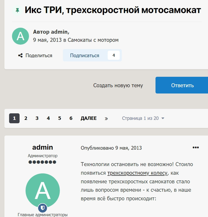Click the dropdown arrow next to page count
Viewport: 208px width, 217px height.
(163, 118)
